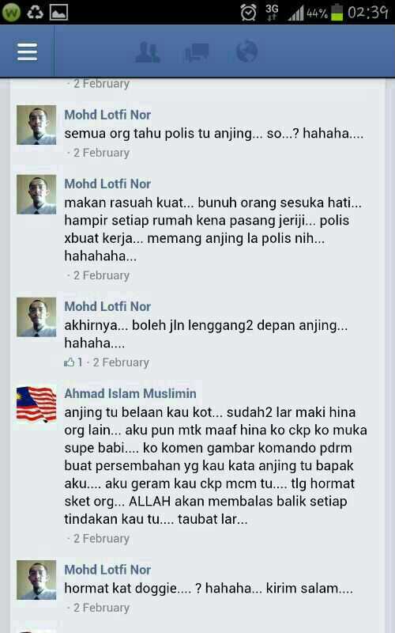The width and height of the screenshot is (395, 633).
Task: Open Ahmad Islam Muslimin's profile name
Action: [x=130, y=393]
